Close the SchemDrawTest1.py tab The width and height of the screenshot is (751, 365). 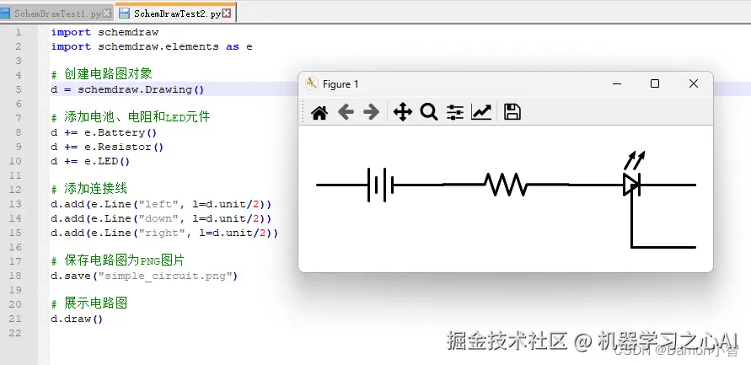(x=107, y=13)
